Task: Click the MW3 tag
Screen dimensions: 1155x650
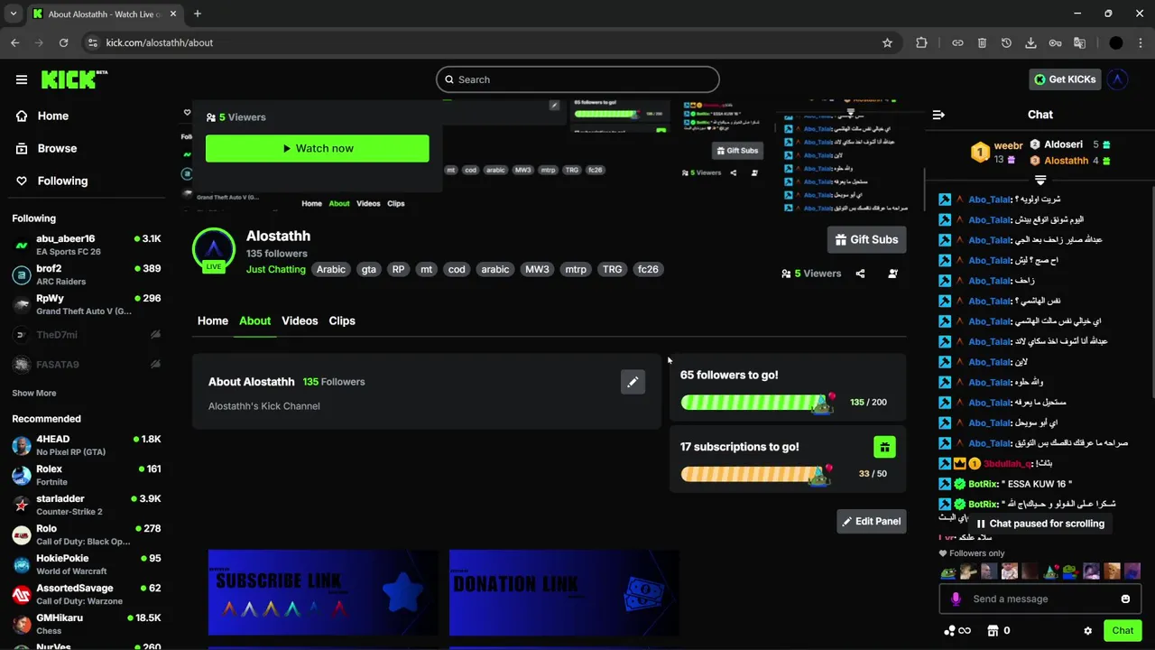Action: click(537, 269)
